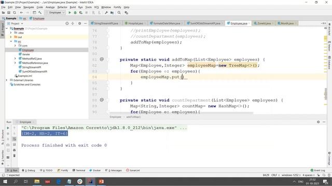Screen dimensions: 332x186
Task: Open File Explorer from the taskbar
Action: coord(37,181)
